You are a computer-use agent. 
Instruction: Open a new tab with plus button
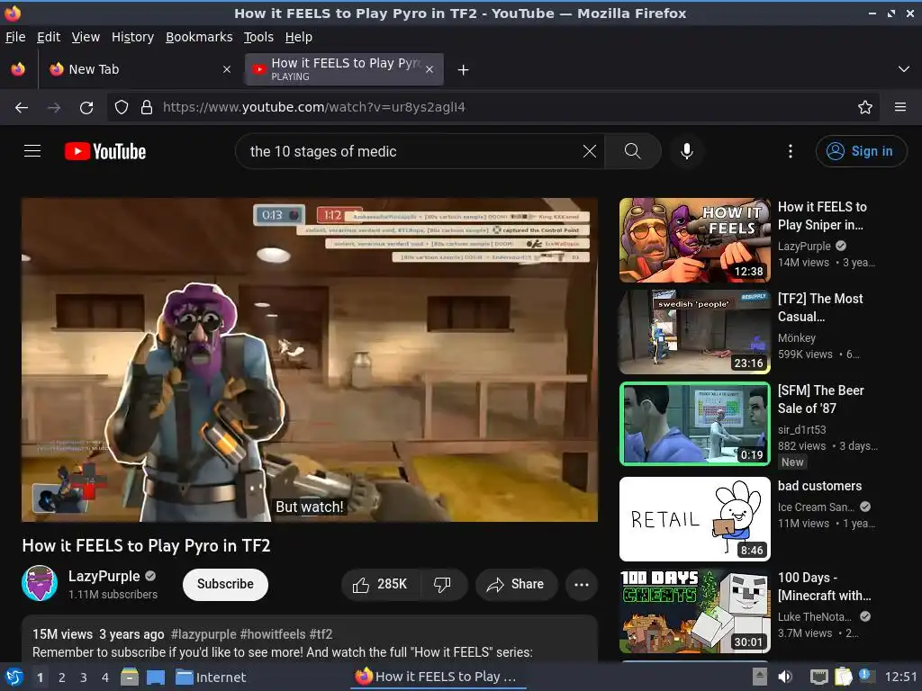[x=463, y=70]
